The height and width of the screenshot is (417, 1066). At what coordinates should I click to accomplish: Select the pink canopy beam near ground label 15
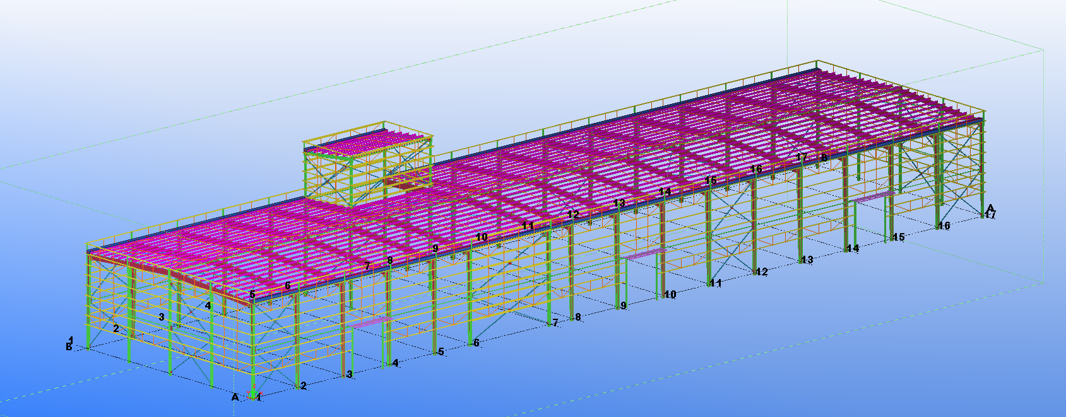[875, 197]
